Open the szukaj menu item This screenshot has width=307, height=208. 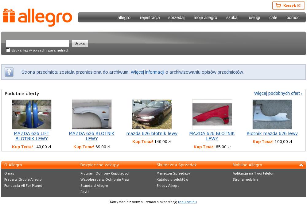coord(232,17)
